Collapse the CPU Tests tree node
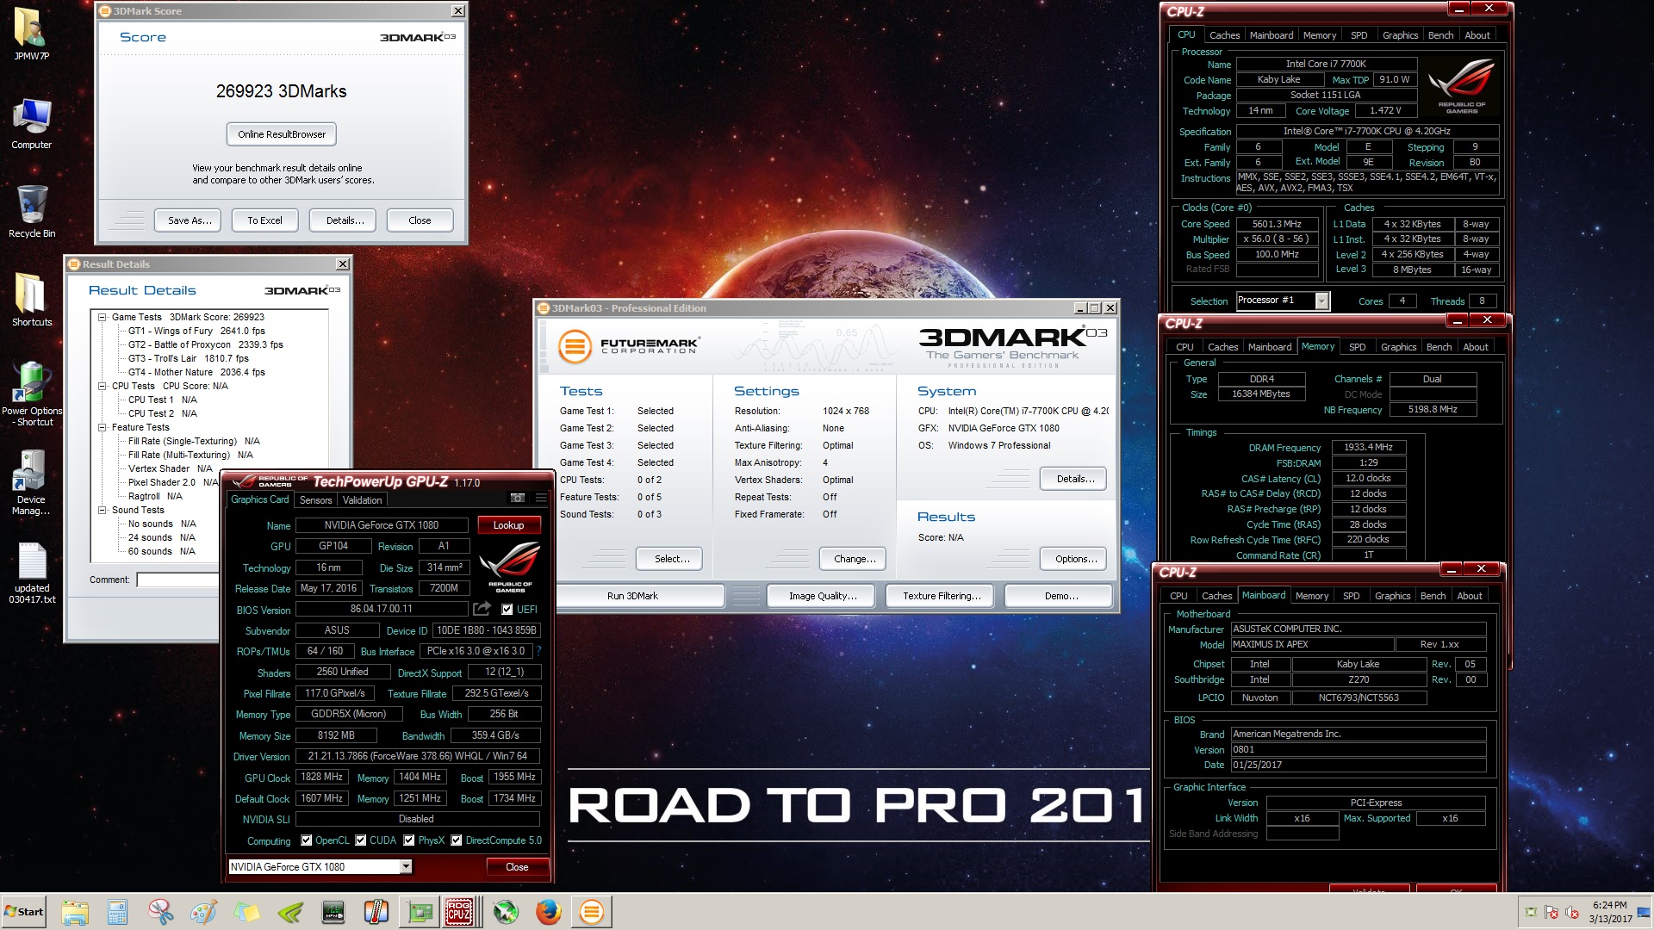 coord(103,387)
